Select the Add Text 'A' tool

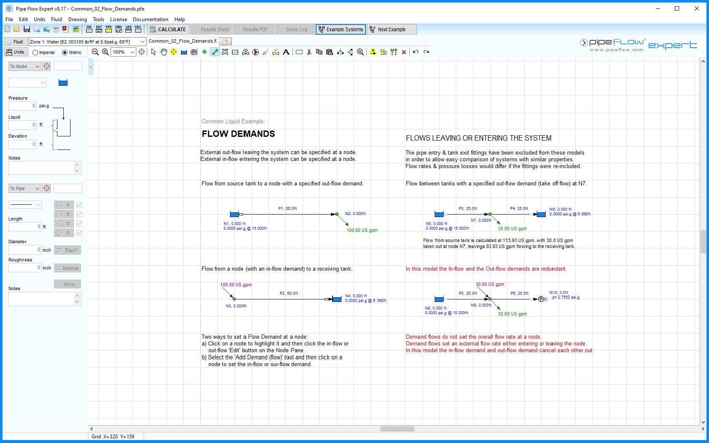[x=286, y=52]
